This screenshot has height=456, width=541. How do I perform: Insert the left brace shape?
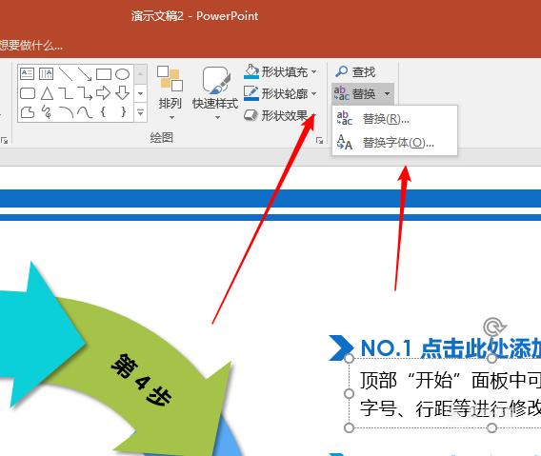[x=103, y=111]
